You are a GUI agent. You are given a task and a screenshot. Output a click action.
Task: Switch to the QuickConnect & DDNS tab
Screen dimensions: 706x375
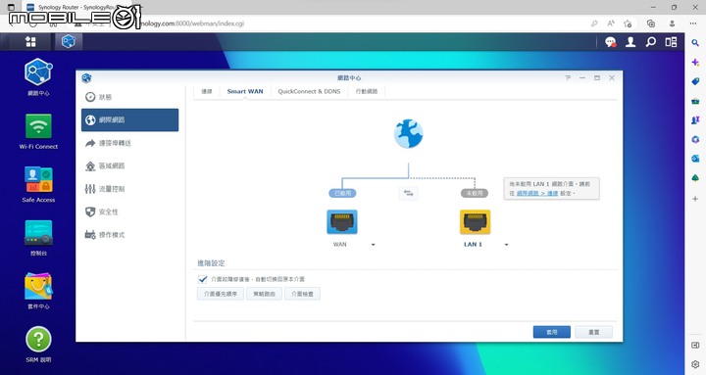(x=309, y=91)
